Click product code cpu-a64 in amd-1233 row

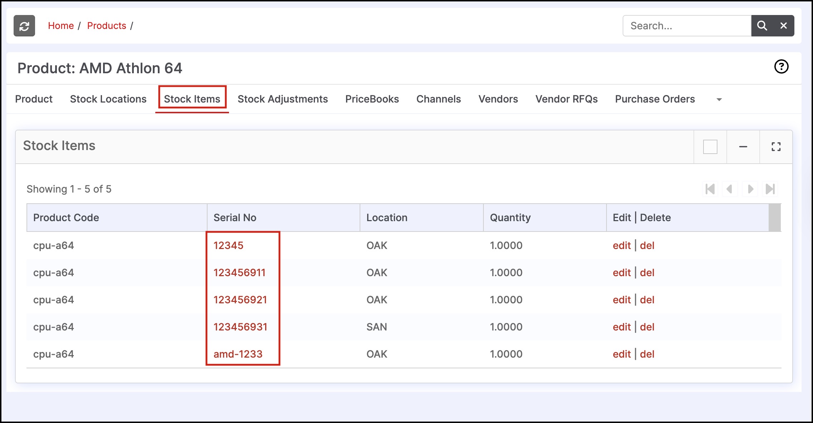[x=54, y=354]
